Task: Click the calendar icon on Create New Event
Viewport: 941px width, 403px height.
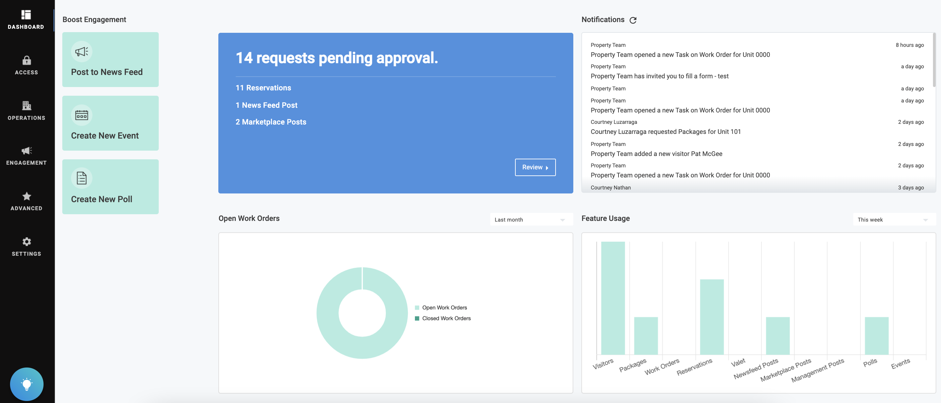Action: pyautogui.click(x=81, y=115)
